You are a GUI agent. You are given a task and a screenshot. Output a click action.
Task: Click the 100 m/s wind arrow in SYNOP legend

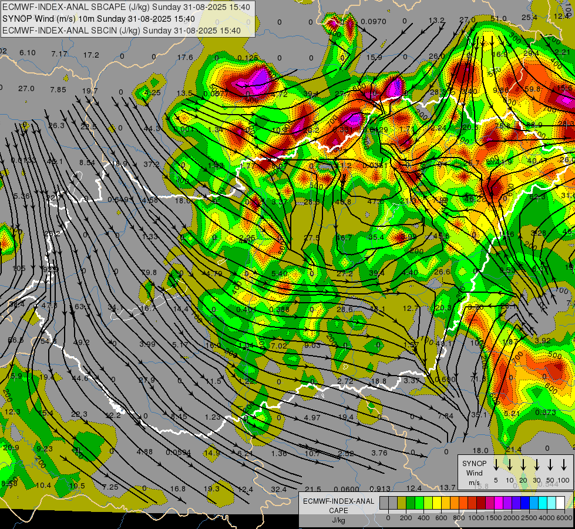pyautogui.click(x=564, y=465)
